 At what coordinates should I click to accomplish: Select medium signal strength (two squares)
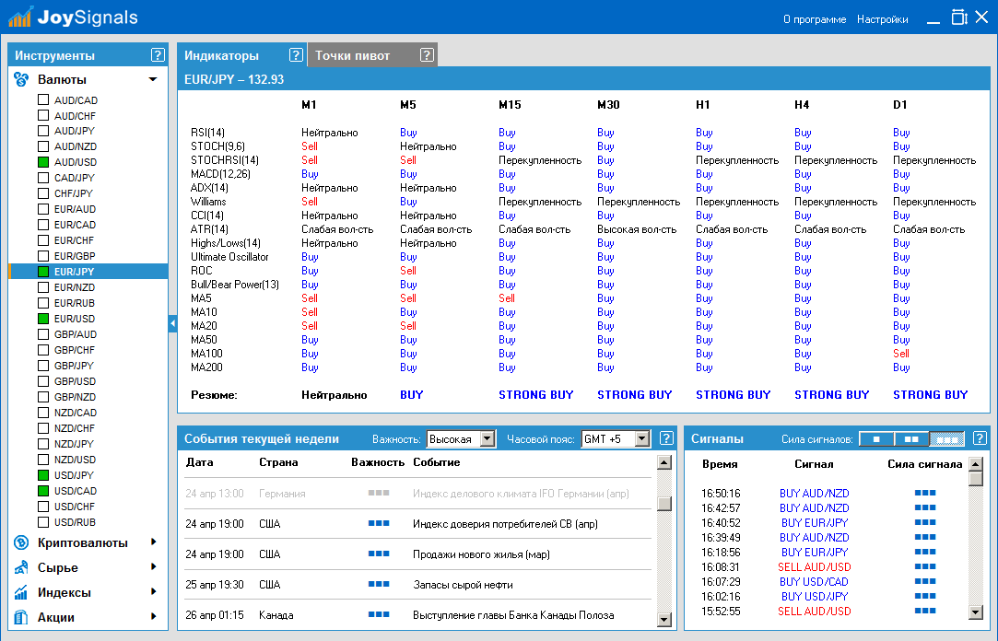point(911,438)
